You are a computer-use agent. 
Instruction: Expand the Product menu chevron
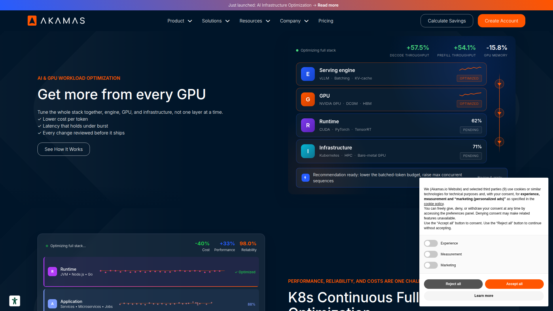point(190,21)
